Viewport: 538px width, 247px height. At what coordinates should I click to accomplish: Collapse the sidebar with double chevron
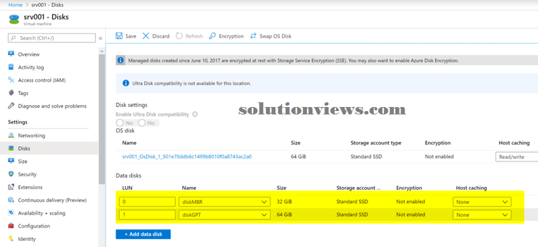(x=100, y=38)
